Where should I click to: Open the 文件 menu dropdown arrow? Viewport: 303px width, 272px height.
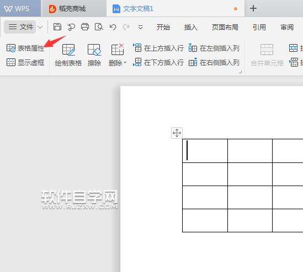pyautogui.click(x=40, y=27)
